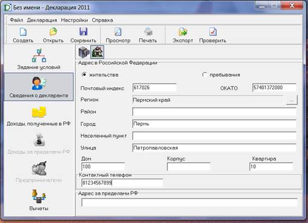Image resolution: width=308 pixels, height=223 pixels.
Task: Open the Файл menu
Action: coord(16,20)
